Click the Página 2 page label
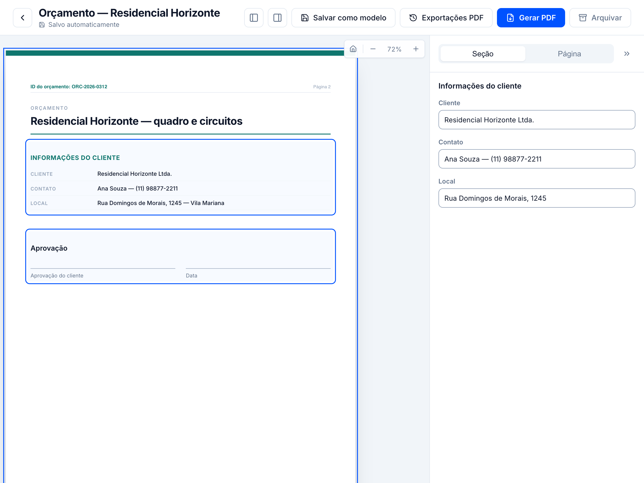This screenshot has height=483, width=644. point(322,87)
